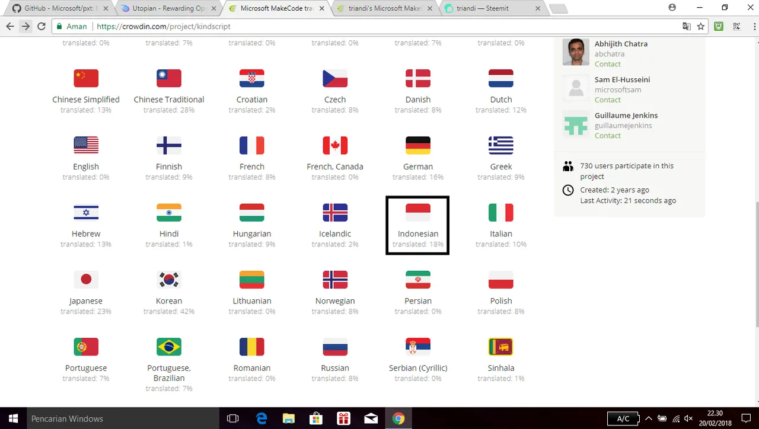Click Contact link under Guillaume Jenkins
Screen dimensions: 759x429
(608, 136)
